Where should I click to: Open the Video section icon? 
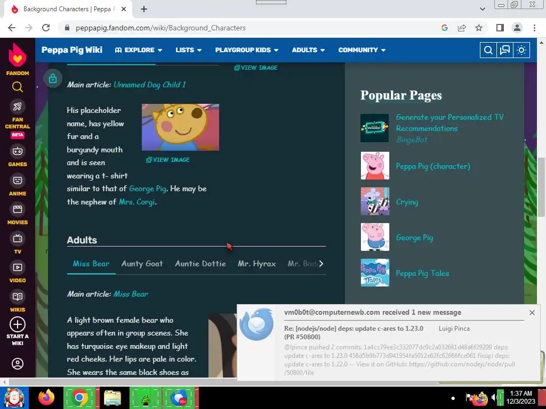(x=18, y=267)
